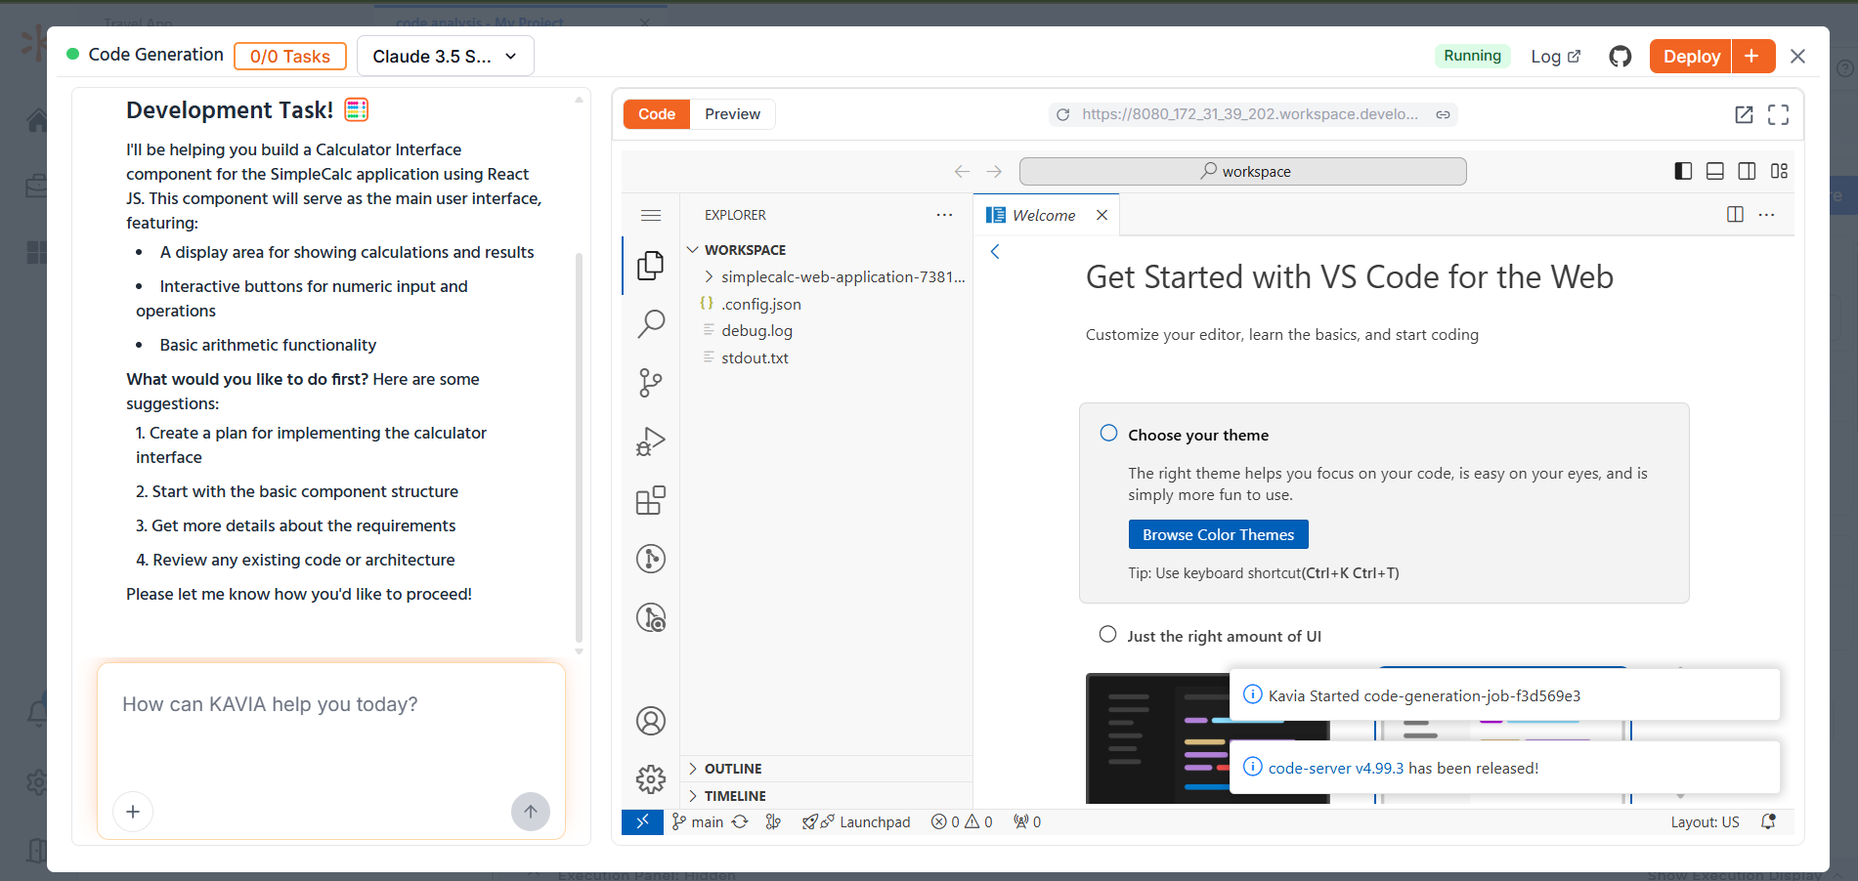The width and height of the screenshot is (1858, 881).
Task: Open forwarded ports indicator in status bar
Action: 1027,822
